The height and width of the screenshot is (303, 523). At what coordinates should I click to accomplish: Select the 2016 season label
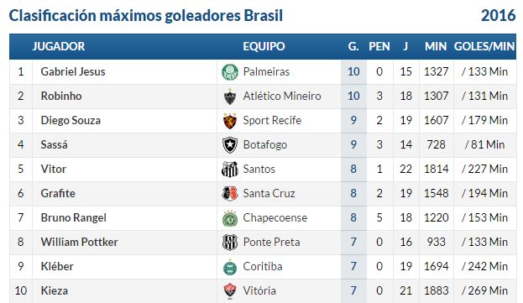(498, 16)
